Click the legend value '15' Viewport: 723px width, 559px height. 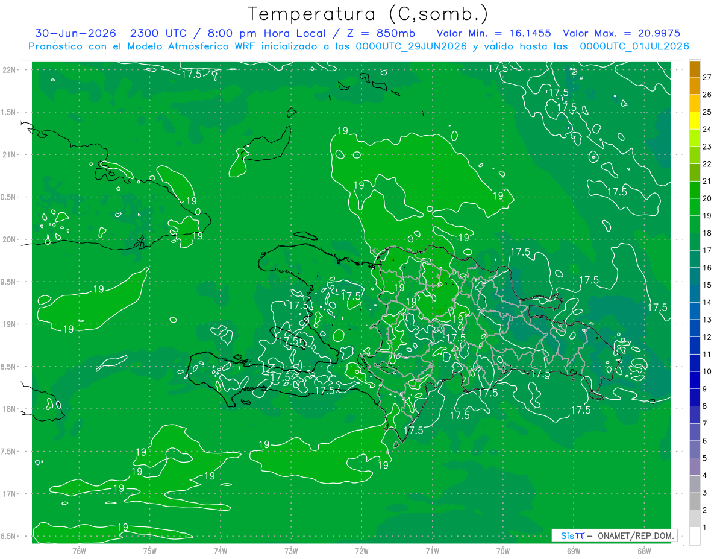(707, 285)
